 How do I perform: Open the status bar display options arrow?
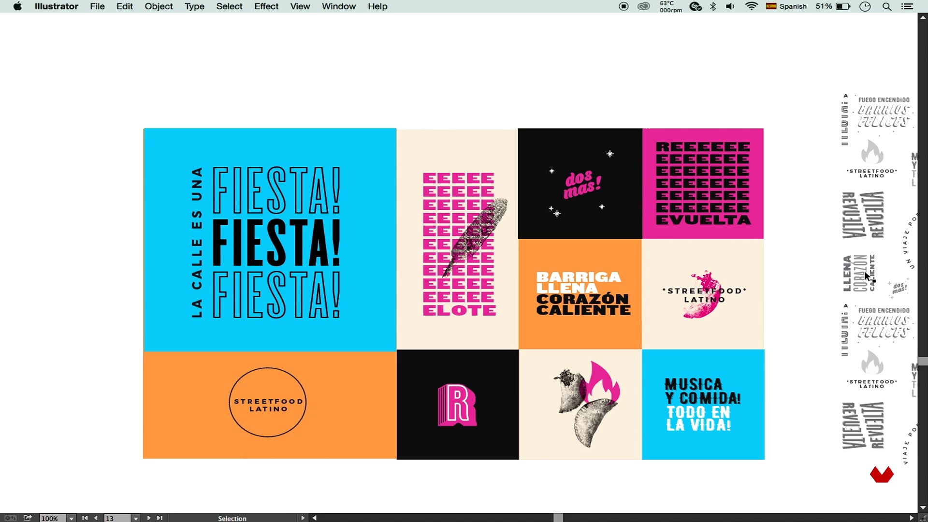pyautogui.click(x=303, y=518)
